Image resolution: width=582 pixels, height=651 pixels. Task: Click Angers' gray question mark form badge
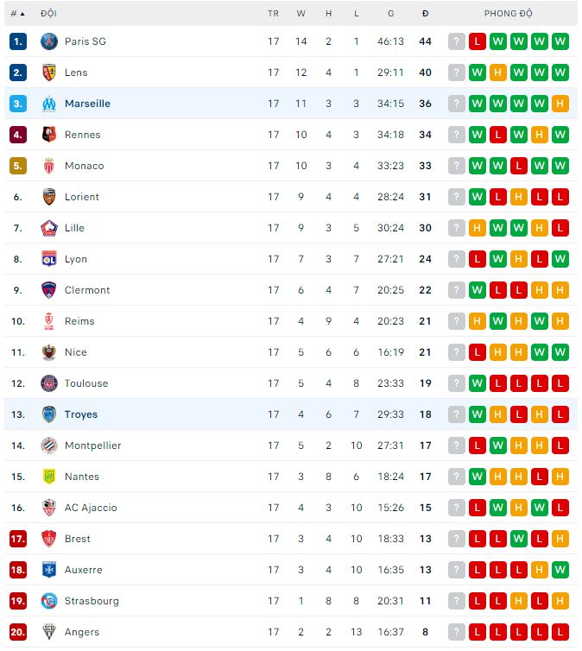457,632
